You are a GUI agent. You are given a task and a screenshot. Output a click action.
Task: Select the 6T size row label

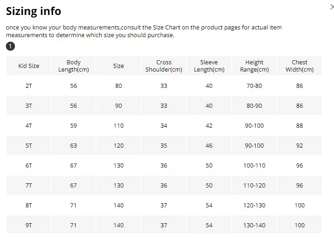(x=29, y=166)
